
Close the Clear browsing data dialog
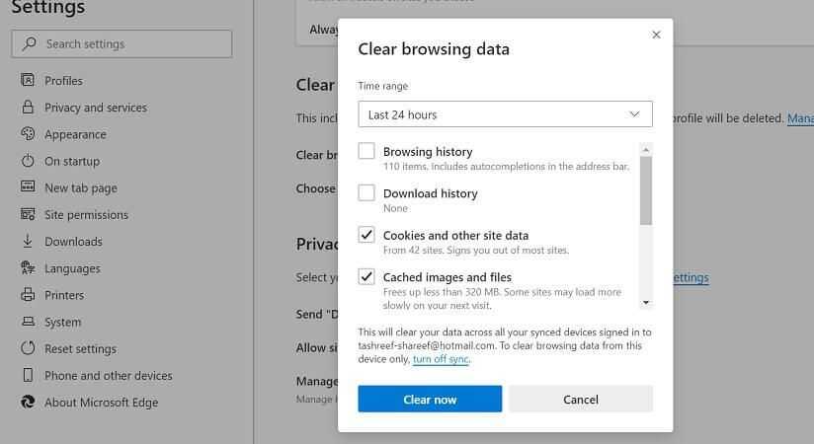656,35
